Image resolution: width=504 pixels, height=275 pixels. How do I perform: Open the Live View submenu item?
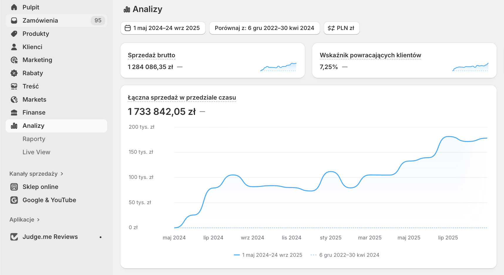click(56, 152)
